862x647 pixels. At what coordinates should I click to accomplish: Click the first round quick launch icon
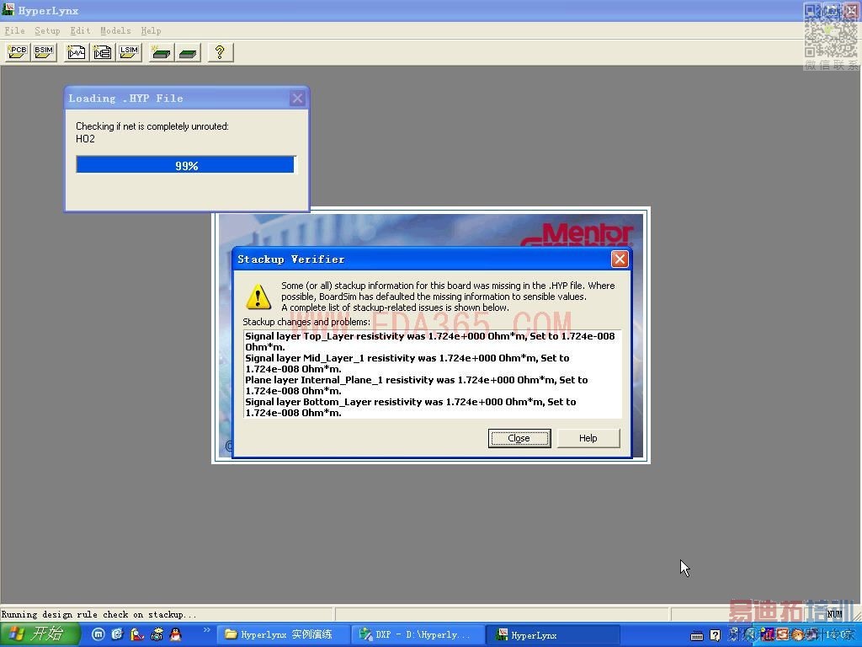click(x=98, y=634)
